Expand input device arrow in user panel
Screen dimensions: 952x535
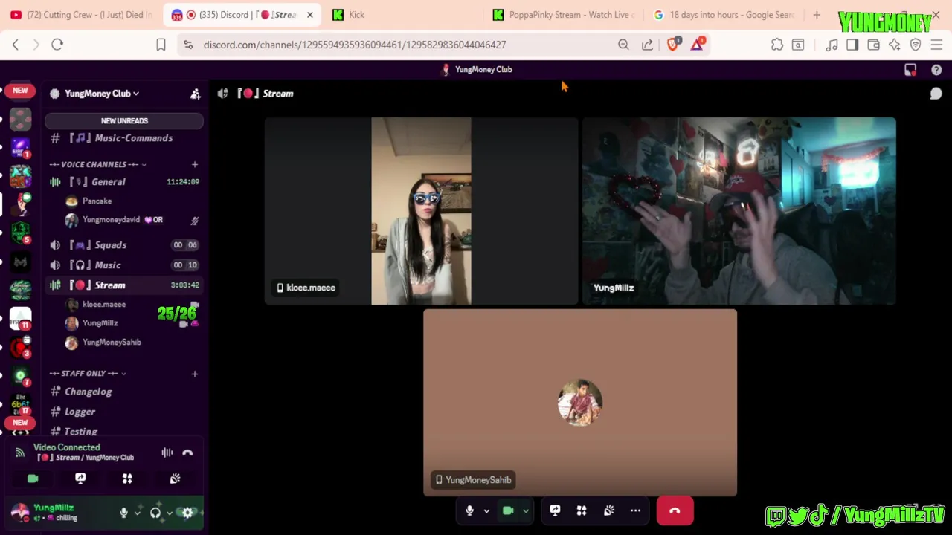pyautogui.click(x=138, y=513)
